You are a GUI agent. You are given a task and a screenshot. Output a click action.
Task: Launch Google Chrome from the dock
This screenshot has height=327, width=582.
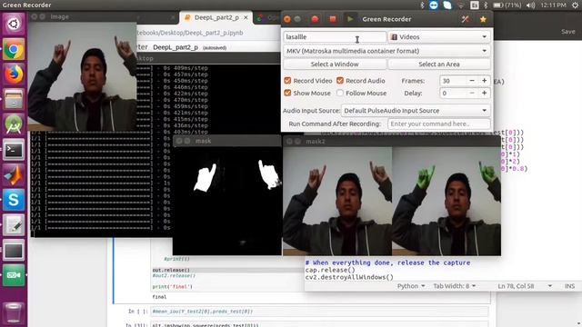coord(14,49)
